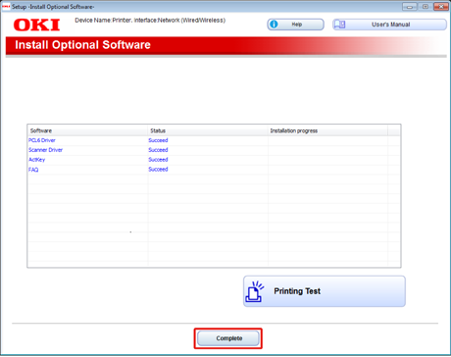Click the OKI logo

point(36,25)
